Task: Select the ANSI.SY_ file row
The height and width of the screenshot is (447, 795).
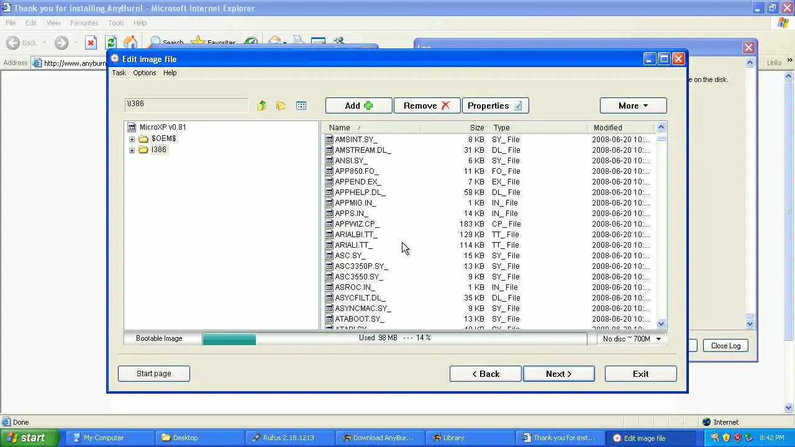Action: 488,161
